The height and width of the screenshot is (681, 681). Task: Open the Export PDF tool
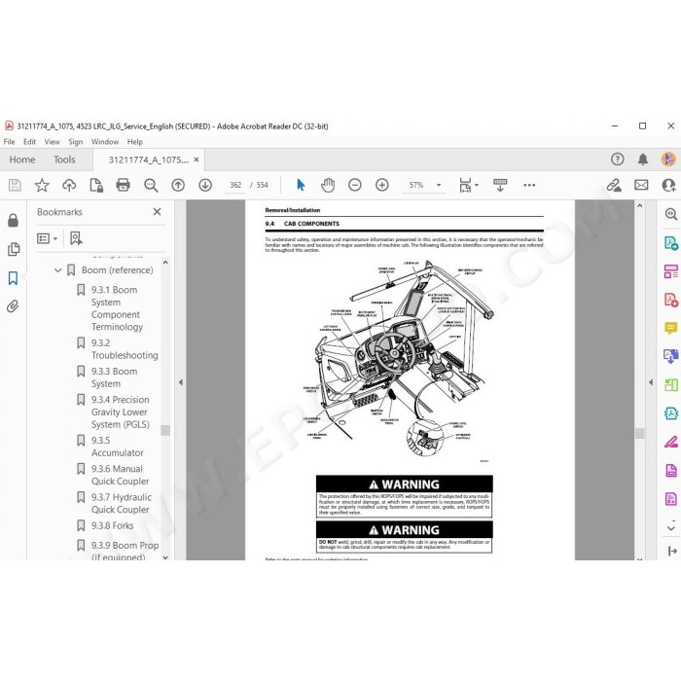pos(671,243)
